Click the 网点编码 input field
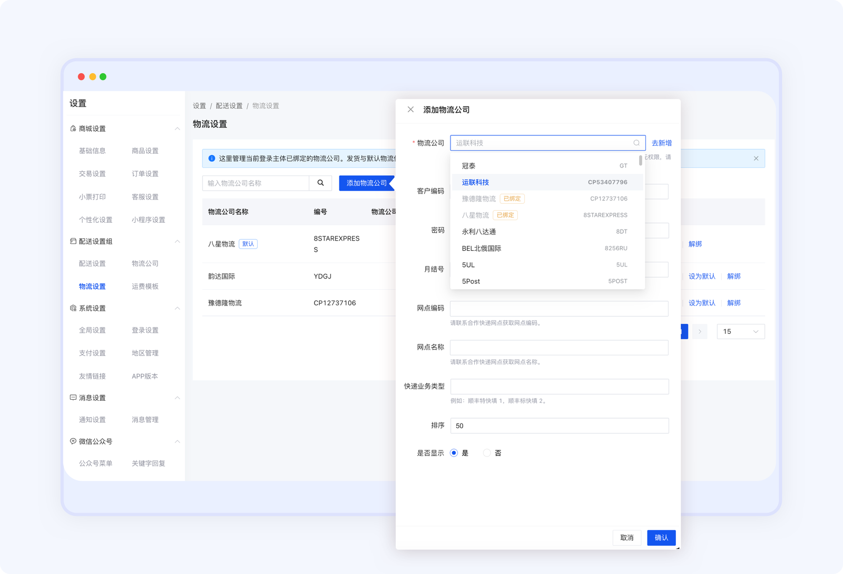The width and height of the screenshot is (843, 574). (x=559, y=309)
